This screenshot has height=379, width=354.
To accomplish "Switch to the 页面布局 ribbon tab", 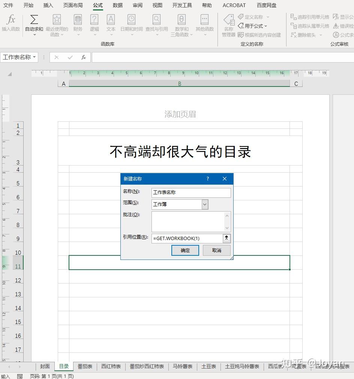I will tap(73, 5).
